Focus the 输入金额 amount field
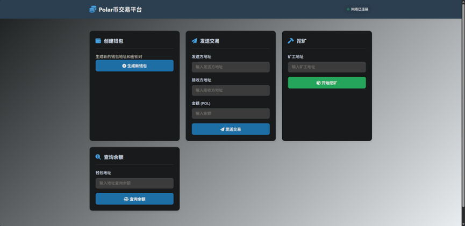 coord(231,113)
